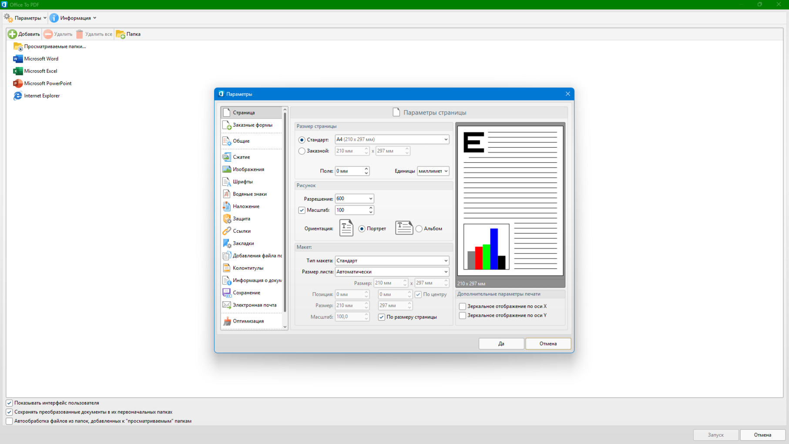Open the Разрешение 600 dropdown
The width and height of the screenshot is (789, 444).
[x=354, y=198]
